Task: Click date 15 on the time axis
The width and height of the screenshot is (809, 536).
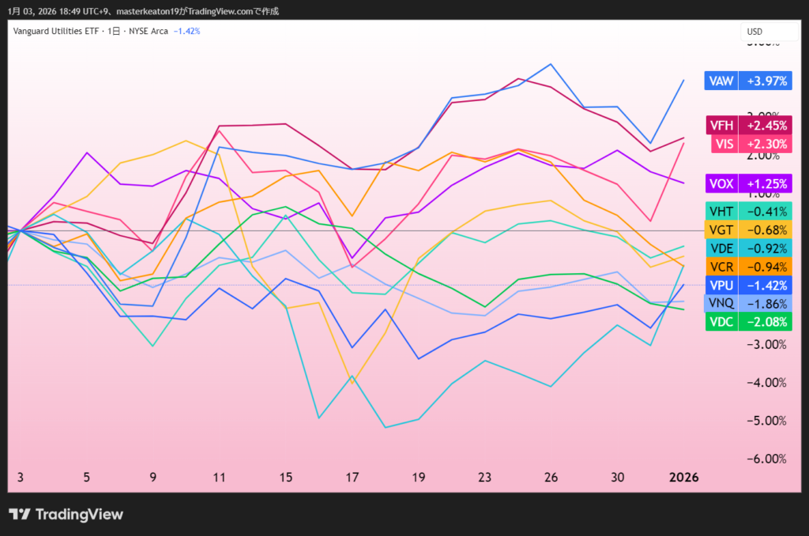Action: 285,478
